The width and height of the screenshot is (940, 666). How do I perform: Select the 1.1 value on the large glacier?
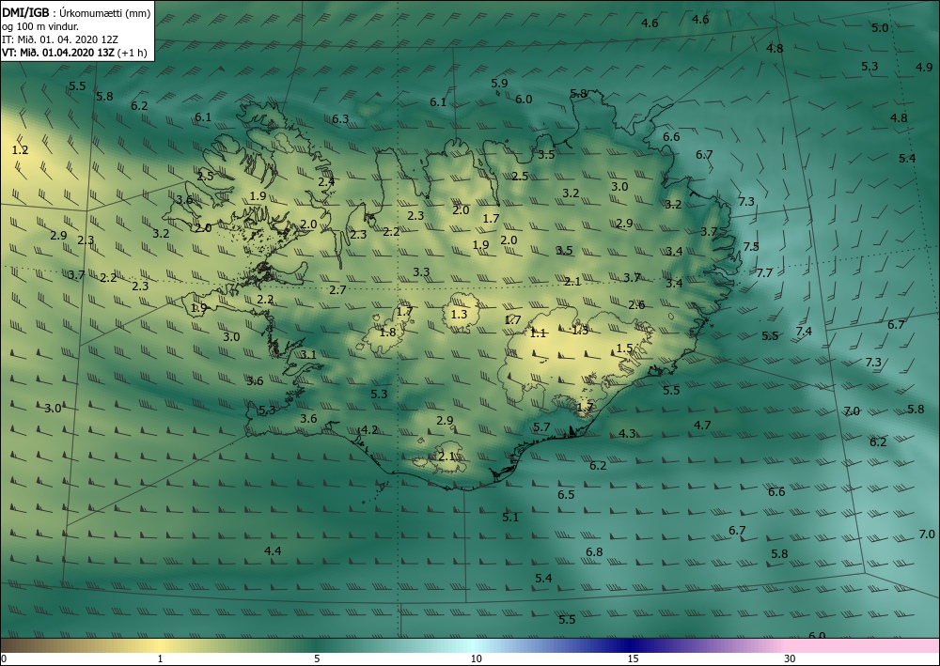(538, 333)
